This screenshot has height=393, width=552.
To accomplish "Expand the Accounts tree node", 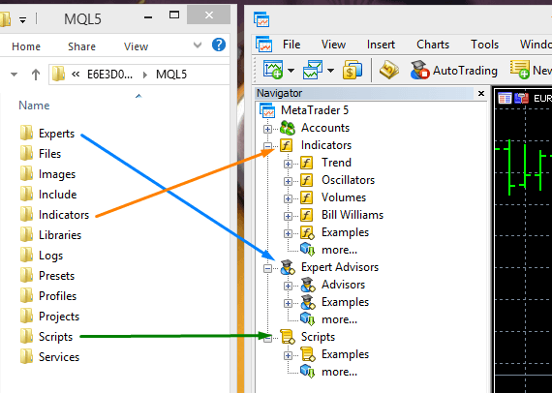I will (x=267, y=129).
